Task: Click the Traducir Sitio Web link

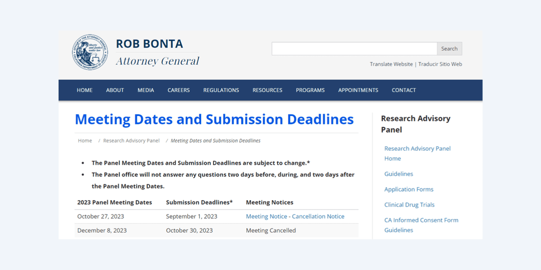Action: point(440,64)
